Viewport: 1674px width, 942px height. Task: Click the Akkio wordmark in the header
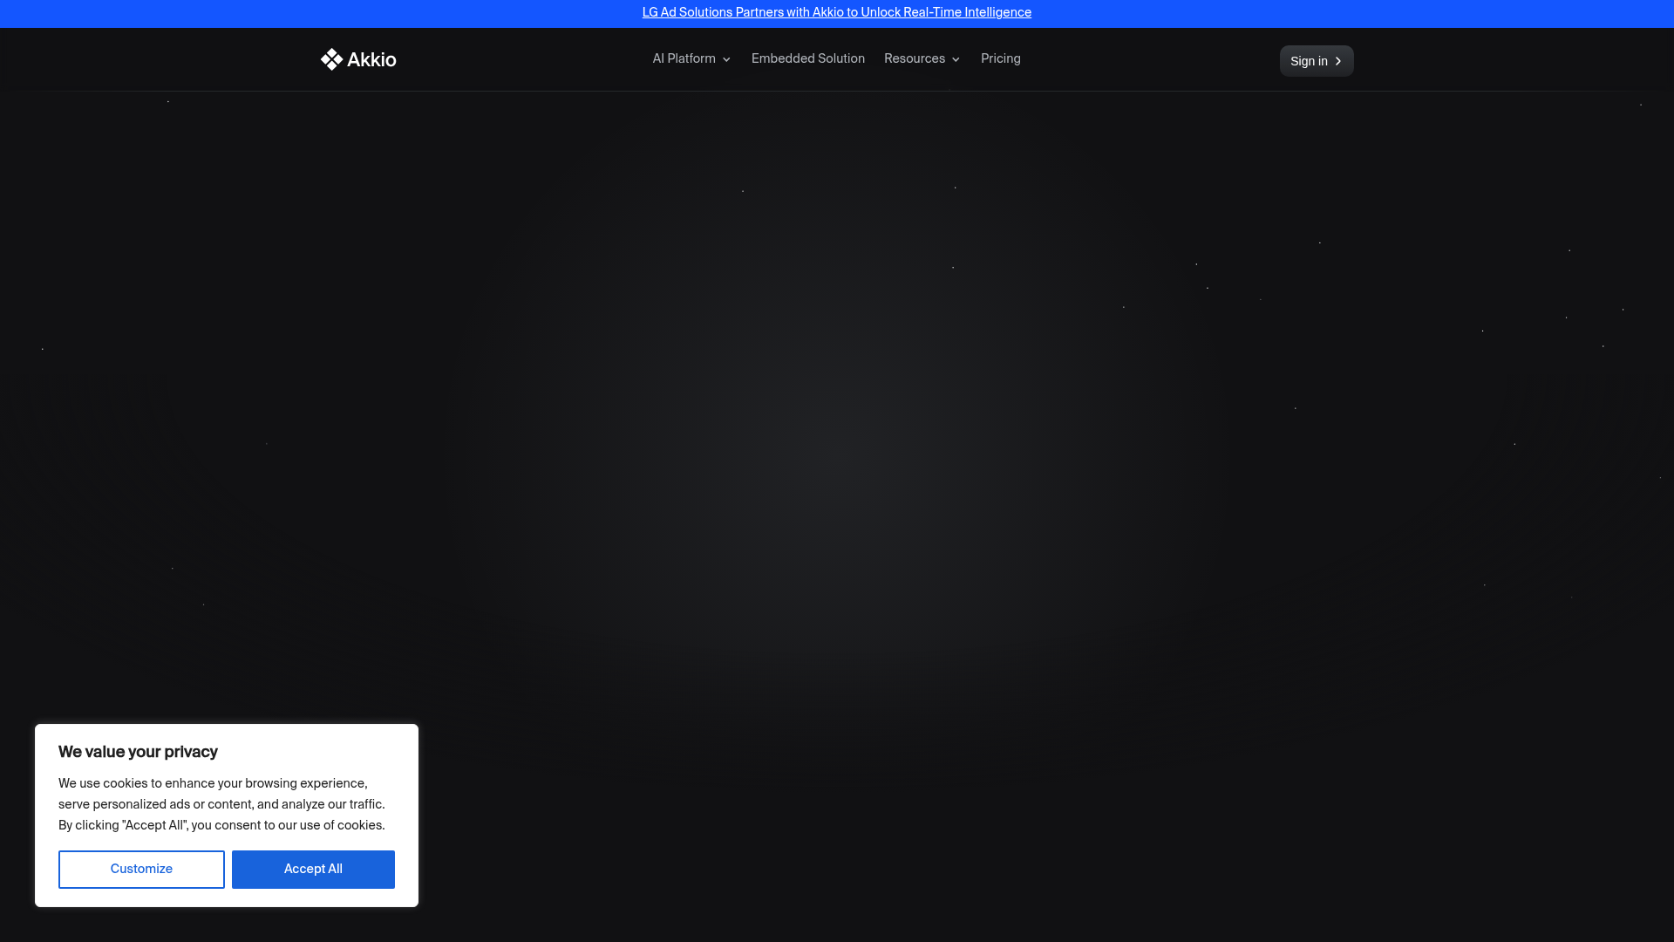coord(371,58)
